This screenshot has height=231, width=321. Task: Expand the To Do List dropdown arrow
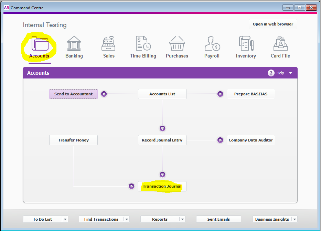click(x=65, y=219)
